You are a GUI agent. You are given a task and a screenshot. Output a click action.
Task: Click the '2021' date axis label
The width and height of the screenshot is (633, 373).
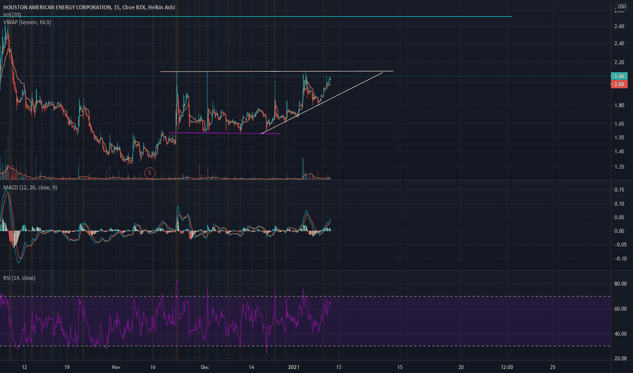[293, 368]
